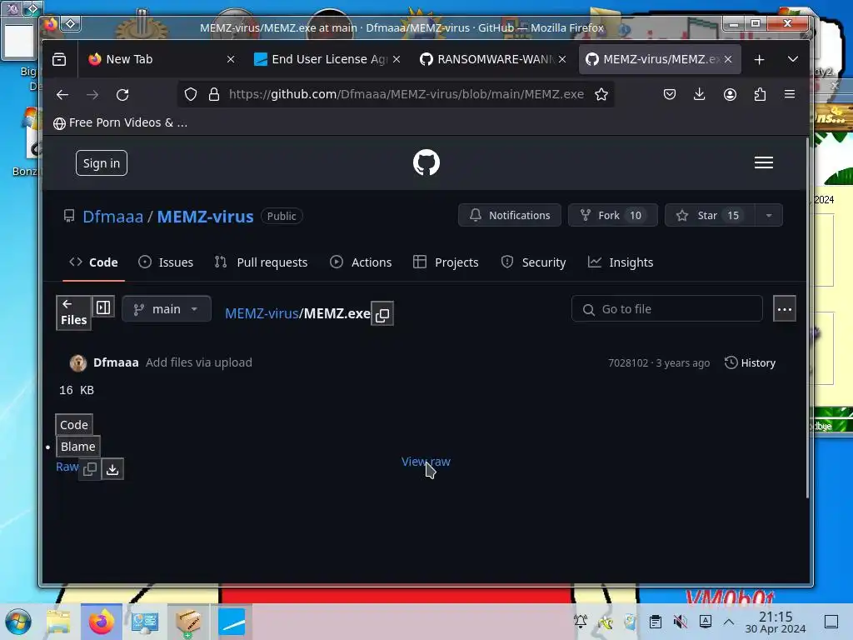Close the New Tab tab
This screenshot has height=640, width=853.
point(231,59)
